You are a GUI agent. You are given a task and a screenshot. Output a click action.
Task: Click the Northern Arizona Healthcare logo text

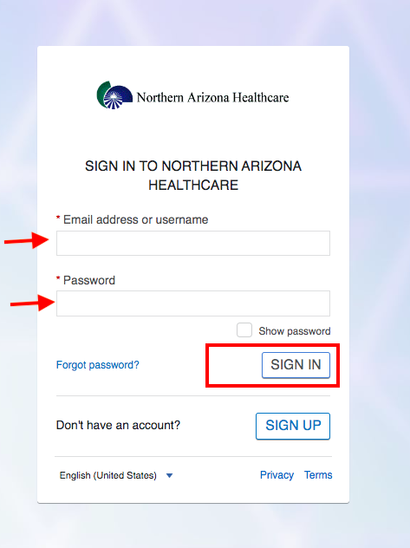pyautogui.click(x=212, y=97)
